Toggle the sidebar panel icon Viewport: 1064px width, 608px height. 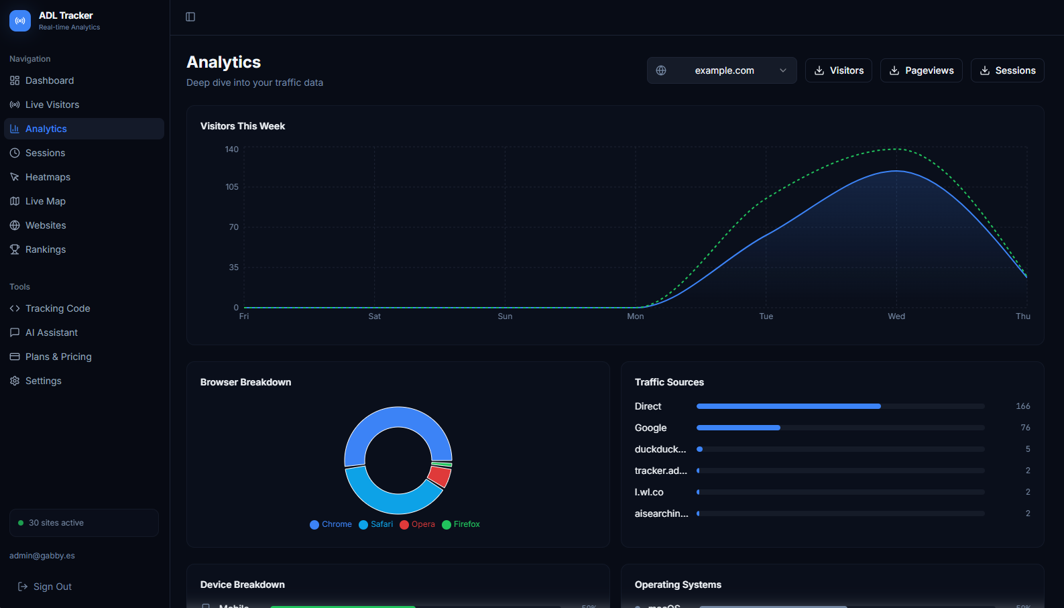pos(190,17)
